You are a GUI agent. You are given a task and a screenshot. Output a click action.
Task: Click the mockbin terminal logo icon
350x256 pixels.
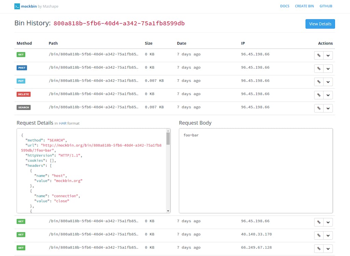pyautogui.click(x=17, y=6)
